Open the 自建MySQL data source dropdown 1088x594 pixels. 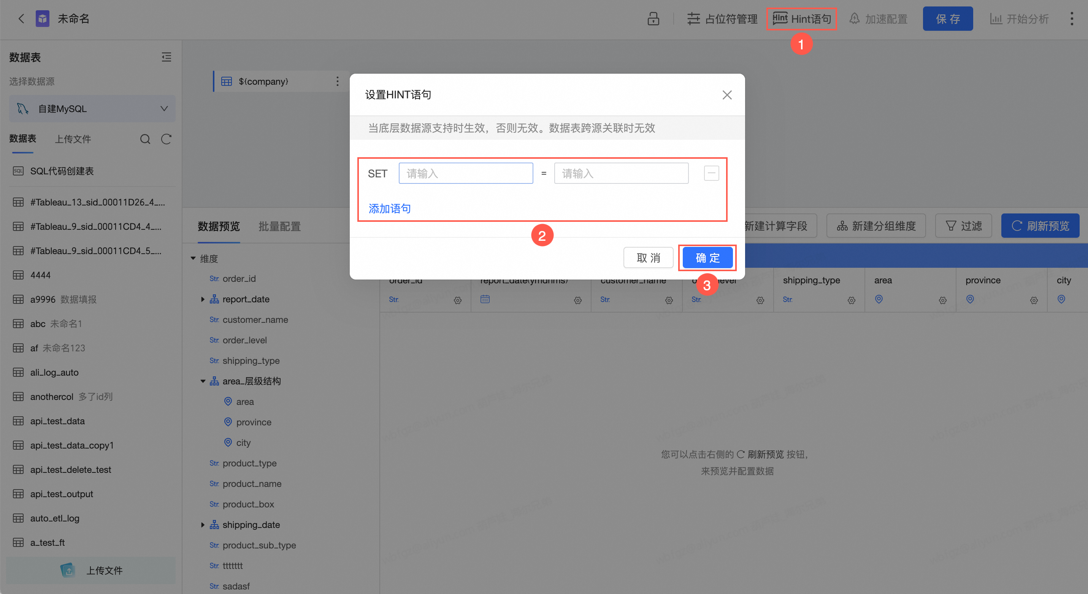[x=92, y=109]
